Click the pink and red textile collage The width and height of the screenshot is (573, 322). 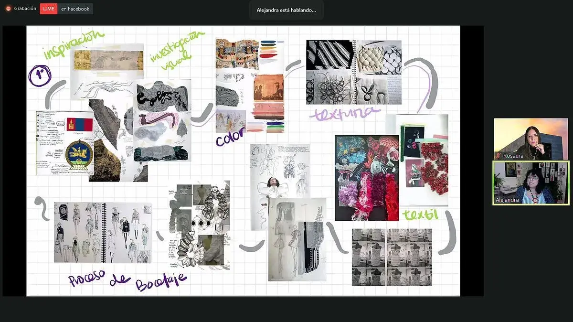tap(366, 178)
